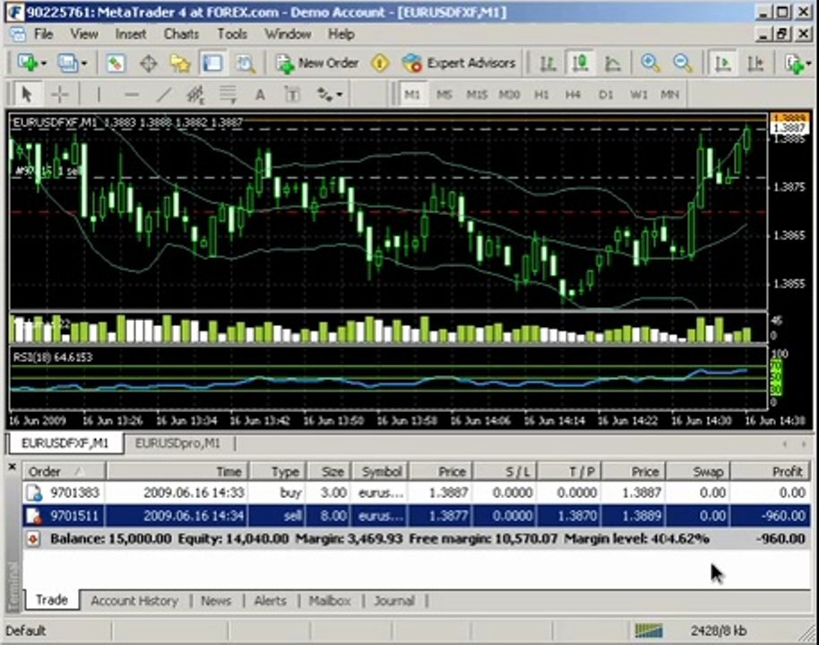Expand the arrows objects dropdown
This screenshot has height=645, width=819.
pos(340,94)
